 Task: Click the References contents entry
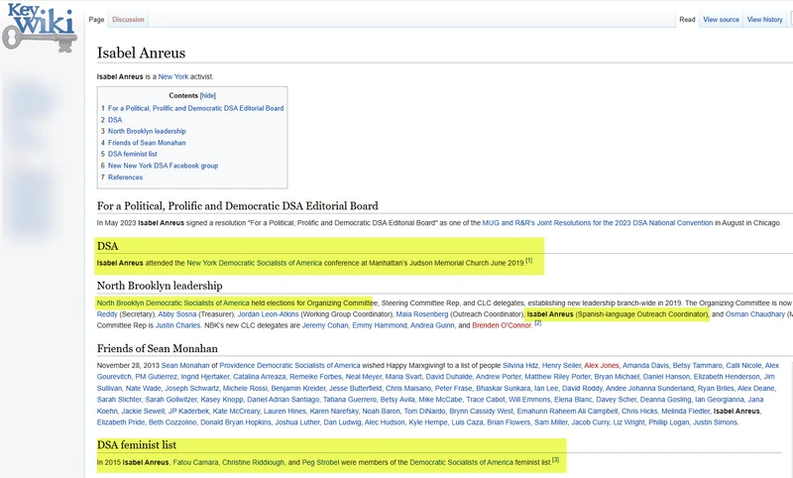pos(125,178)
